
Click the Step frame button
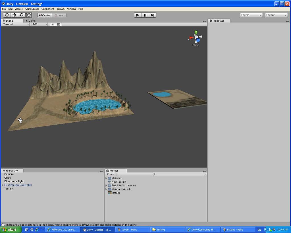click(152, 15)
